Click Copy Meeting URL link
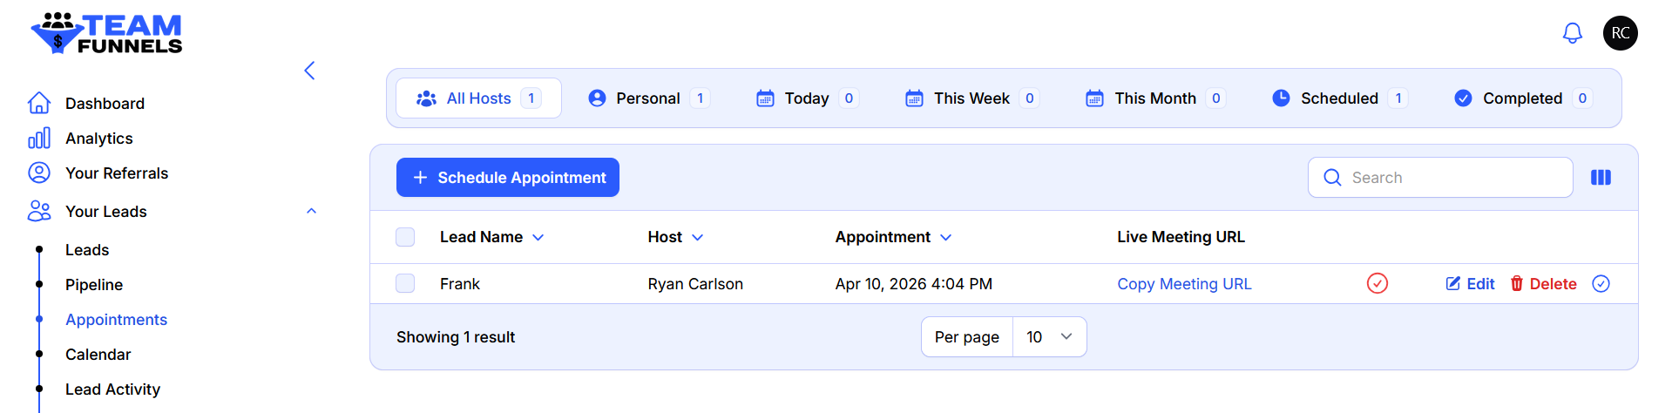The height and width of the screenshot is (413, 1672). pos(1184,284)
